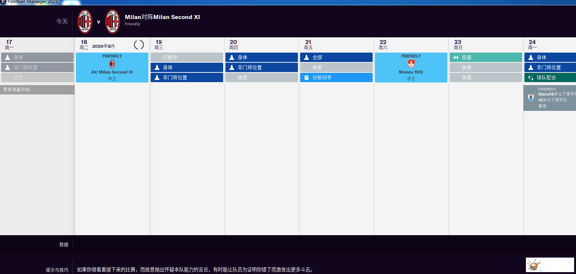Screen dimensions: 576x274
Task: Click the loading spinner on day 18
Action: click(139, 45)
